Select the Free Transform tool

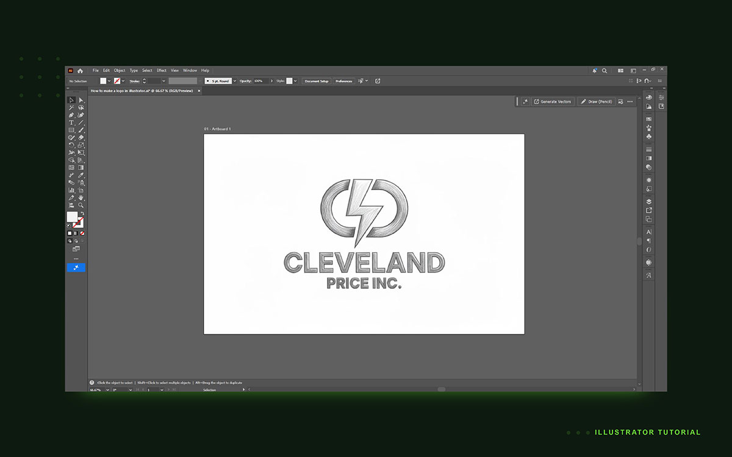pos(81,152)
